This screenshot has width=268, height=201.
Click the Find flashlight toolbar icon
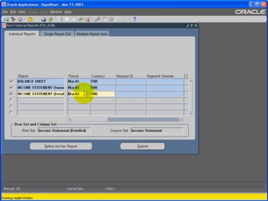coord(13,19)
